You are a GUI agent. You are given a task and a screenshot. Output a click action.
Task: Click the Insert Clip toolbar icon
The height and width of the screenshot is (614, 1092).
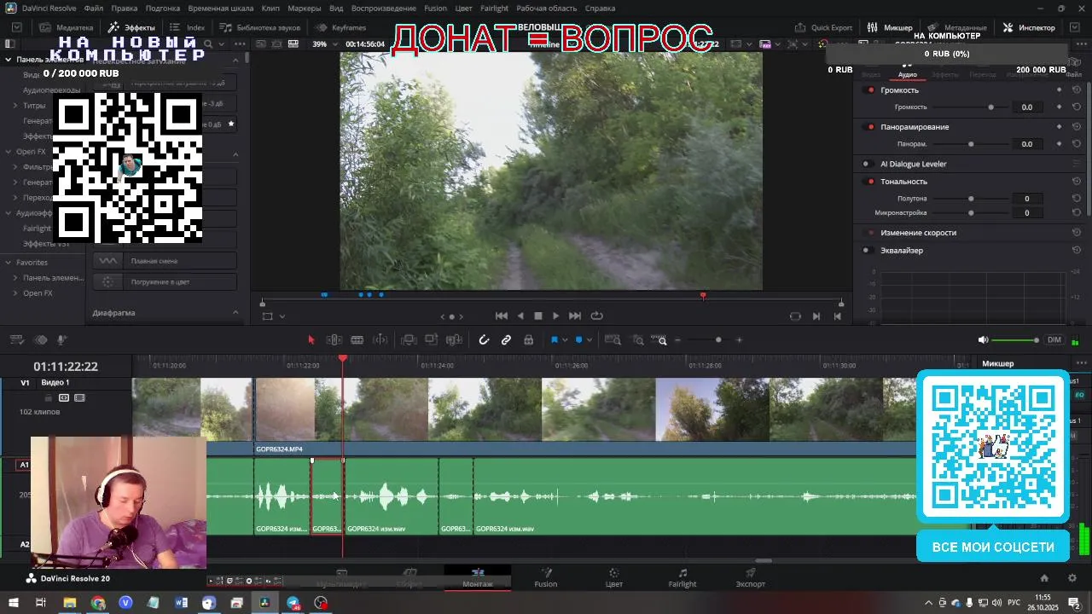point(409,339)
